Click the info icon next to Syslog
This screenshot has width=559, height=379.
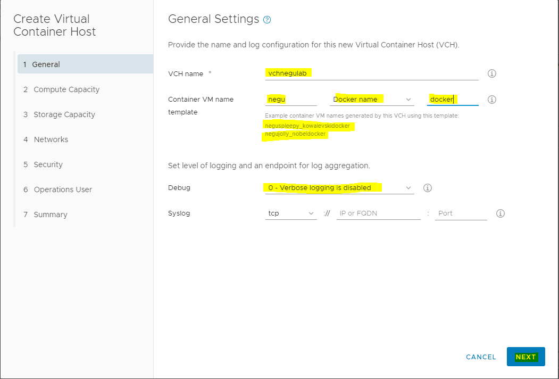click(500, 213)
